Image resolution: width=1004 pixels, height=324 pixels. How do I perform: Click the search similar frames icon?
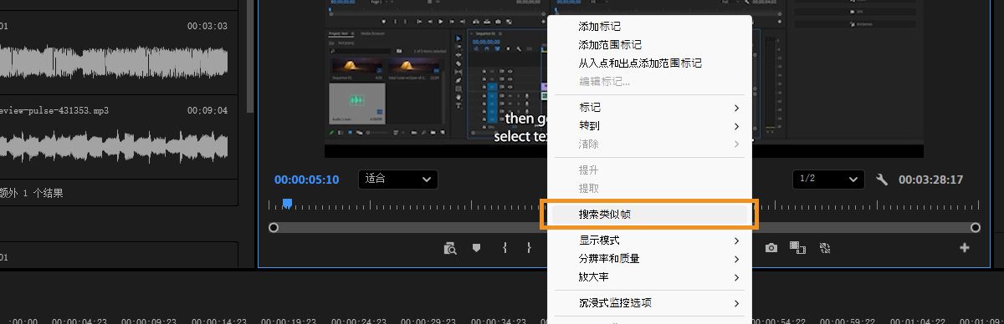point(451,248)
